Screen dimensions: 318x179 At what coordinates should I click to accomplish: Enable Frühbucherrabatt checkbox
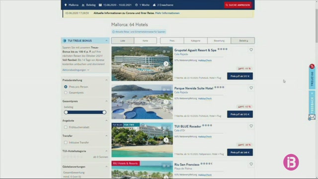pyautogui.click(x=66, y=127)
